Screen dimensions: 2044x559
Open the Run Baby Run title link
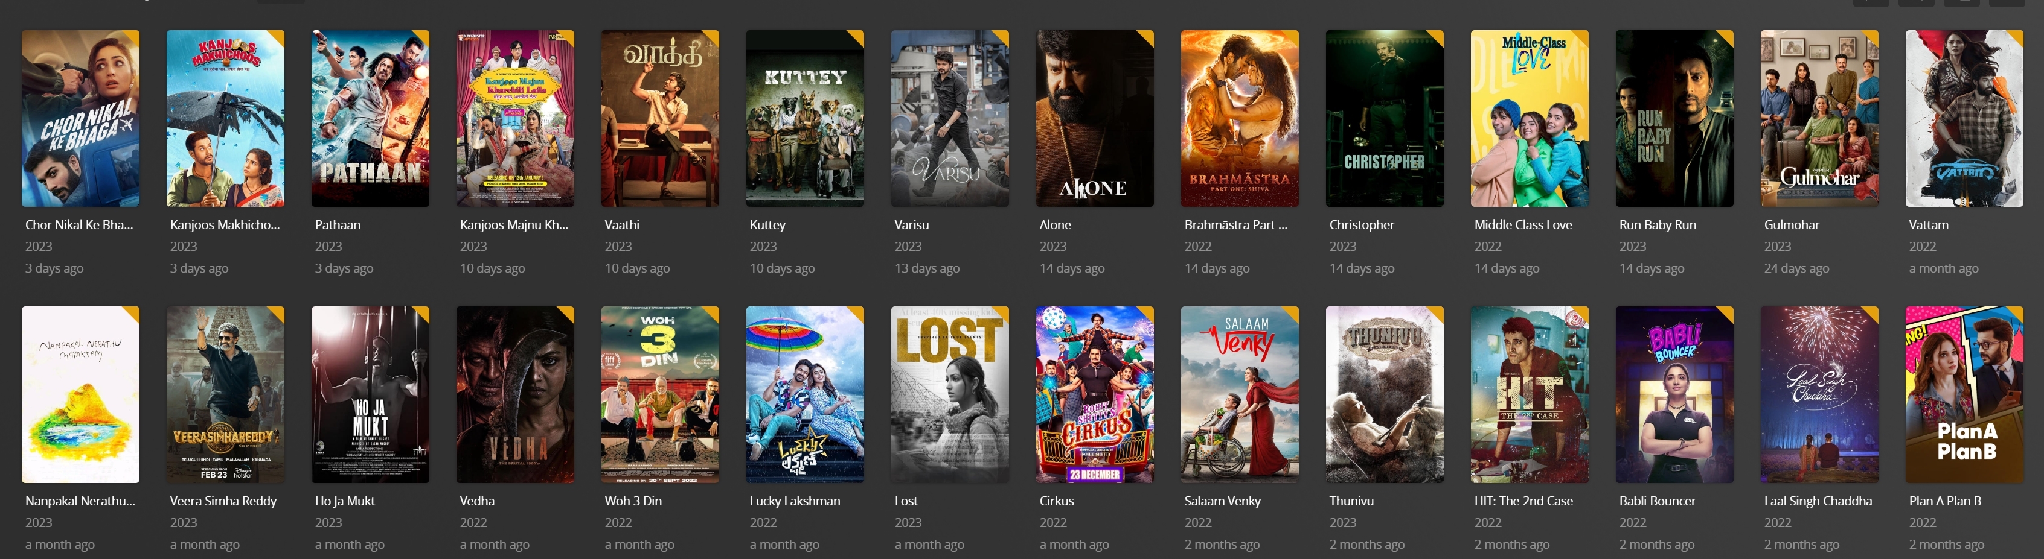pyautogui.click(x=1658, y=224)
